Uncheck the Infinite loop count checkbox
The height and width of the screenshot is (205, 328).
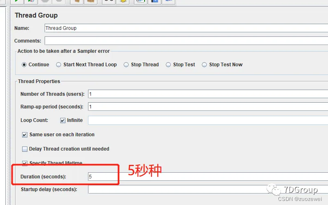63,120
